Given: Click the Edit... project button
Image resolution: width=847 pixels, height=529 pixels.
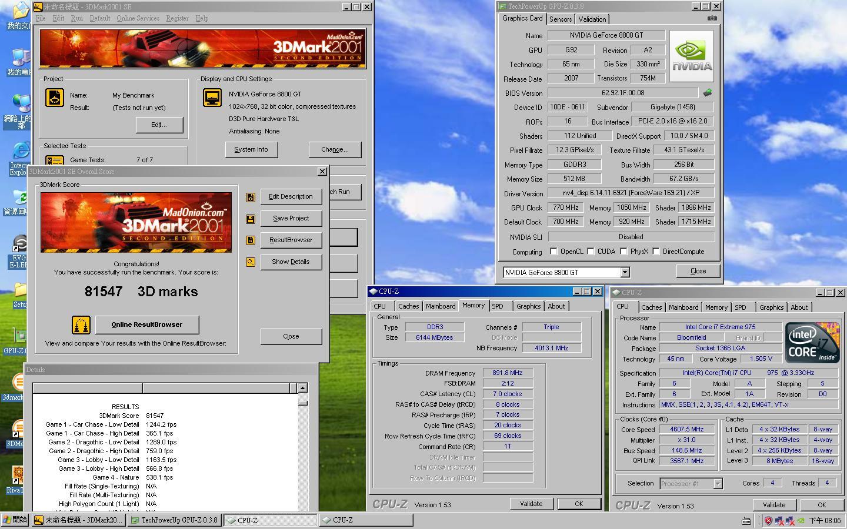Looking at the screenshot, I should 159,125.
